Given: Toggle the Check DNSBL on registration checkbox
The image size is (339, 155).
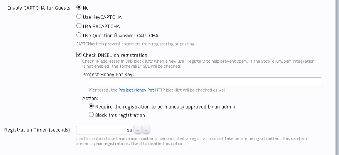Looking at the screenshot, I should [79, 55].
